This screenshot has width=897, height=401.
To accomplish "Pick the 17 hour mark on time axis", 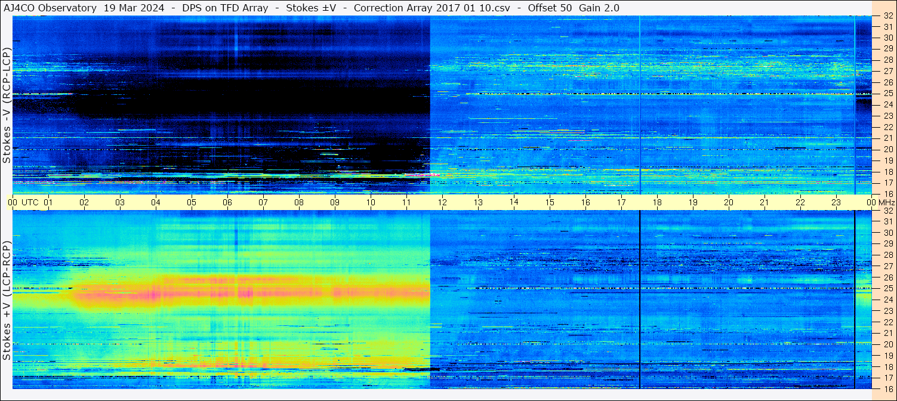I will [621, 202].
